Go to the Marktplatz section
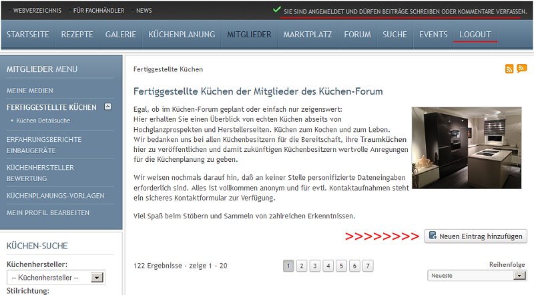 (307, 35)
